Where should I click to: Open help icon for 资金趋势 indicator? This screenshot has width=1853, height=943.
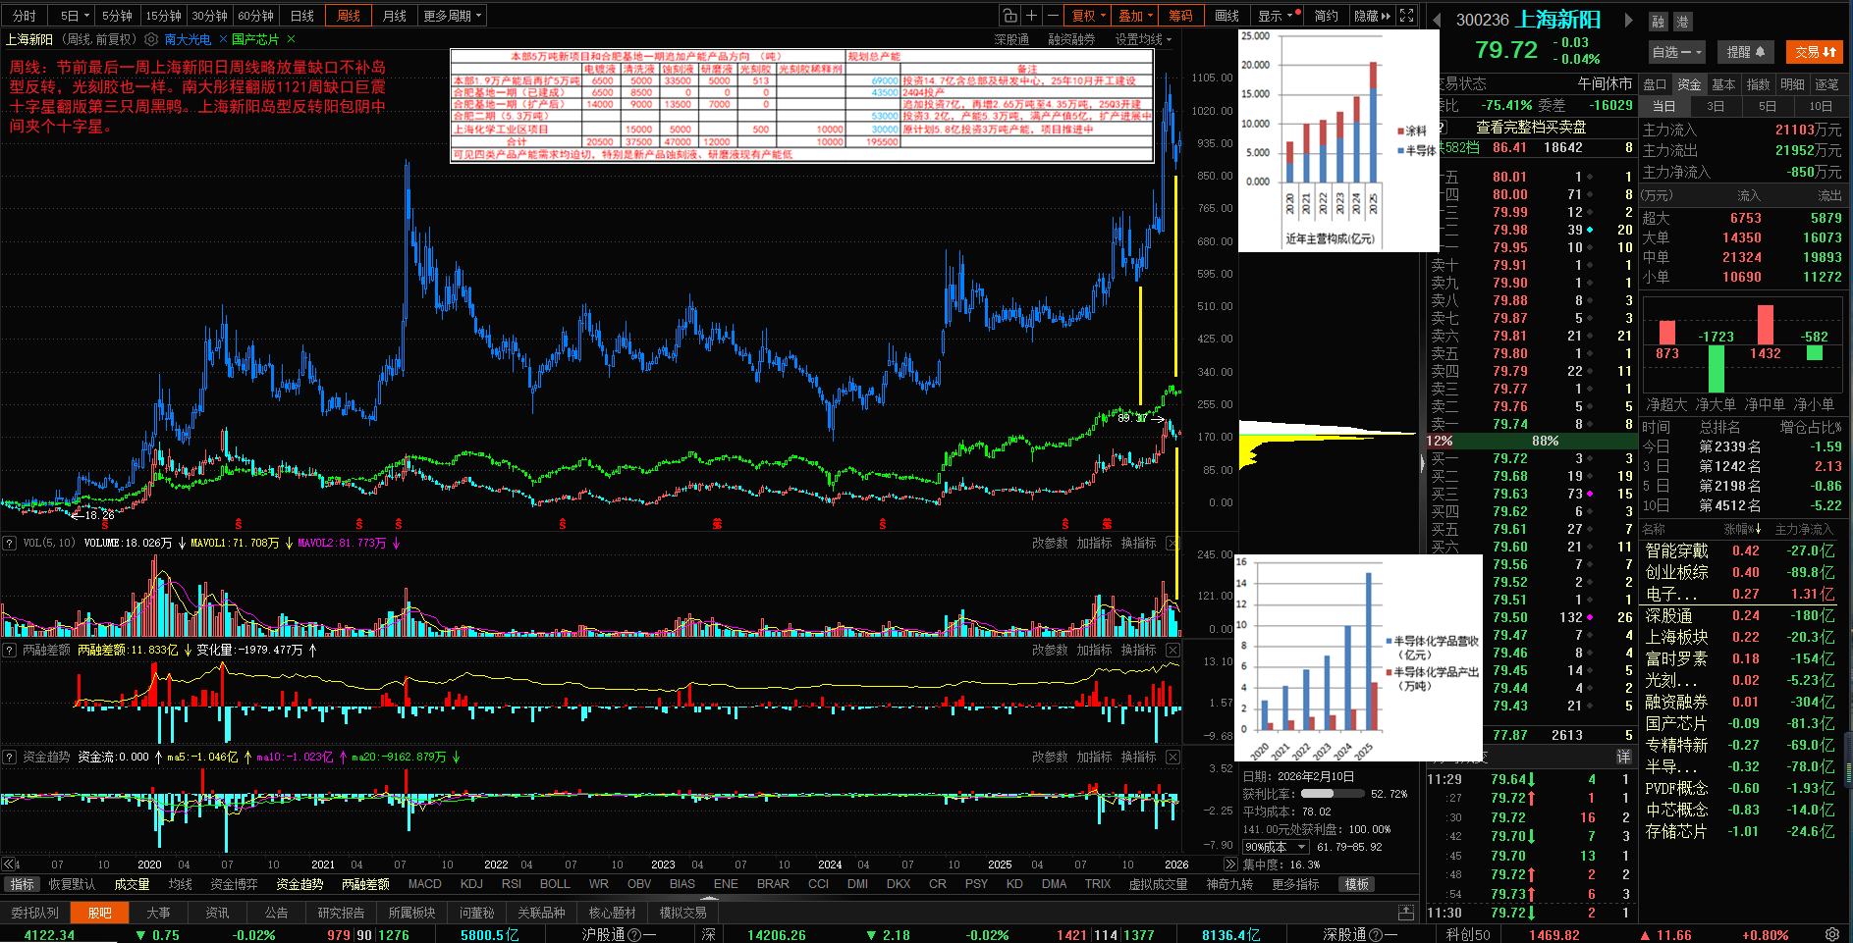pyautogui.click(x=9, y=757)
